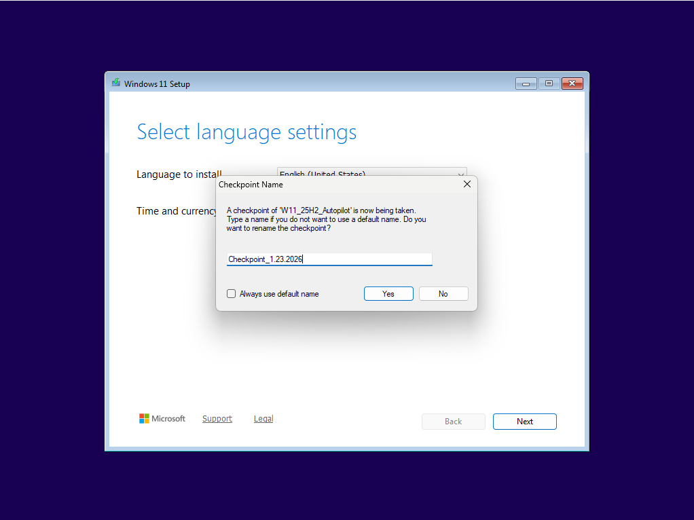
Task: Click the greyed-out Back button
Action: point(453,422)
